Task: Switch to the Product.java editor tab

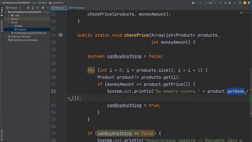Action: point(78,8)
